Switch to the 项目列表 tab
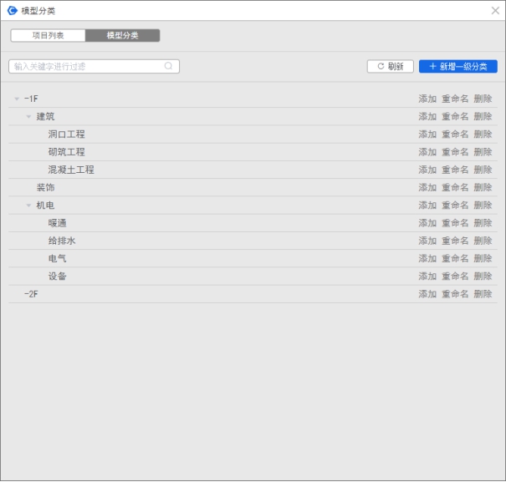Image resolution: width=506 pixels, height=482 pixels. pyautogui.click(x=48, y=36)
